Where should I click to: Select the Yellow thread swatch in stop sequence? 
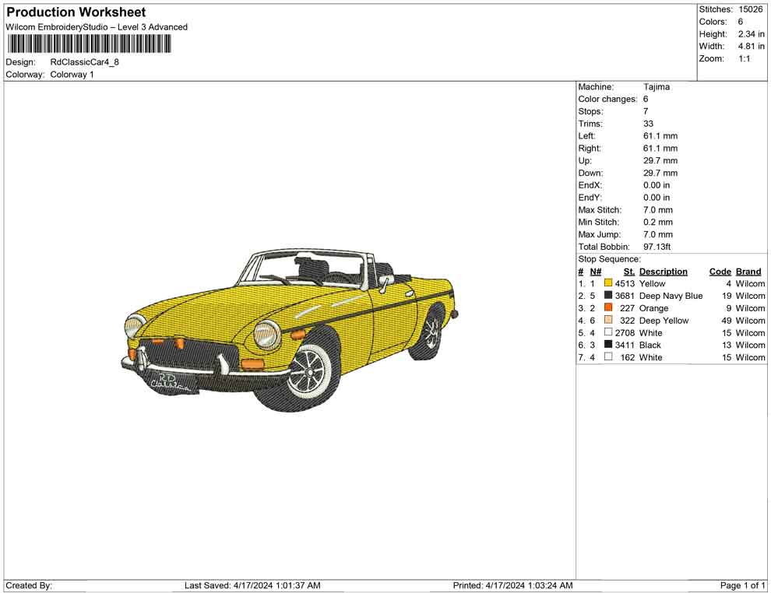click(x=608, y=283)
